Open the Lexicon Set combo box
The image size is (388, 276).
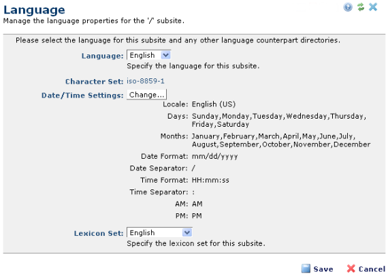[x=159, y=232]
